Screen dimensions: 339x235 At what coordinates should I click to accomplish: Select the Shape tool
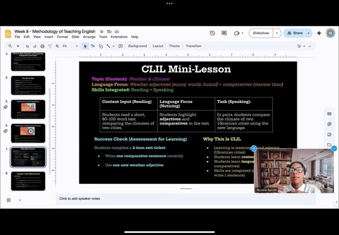click(101, 46)
